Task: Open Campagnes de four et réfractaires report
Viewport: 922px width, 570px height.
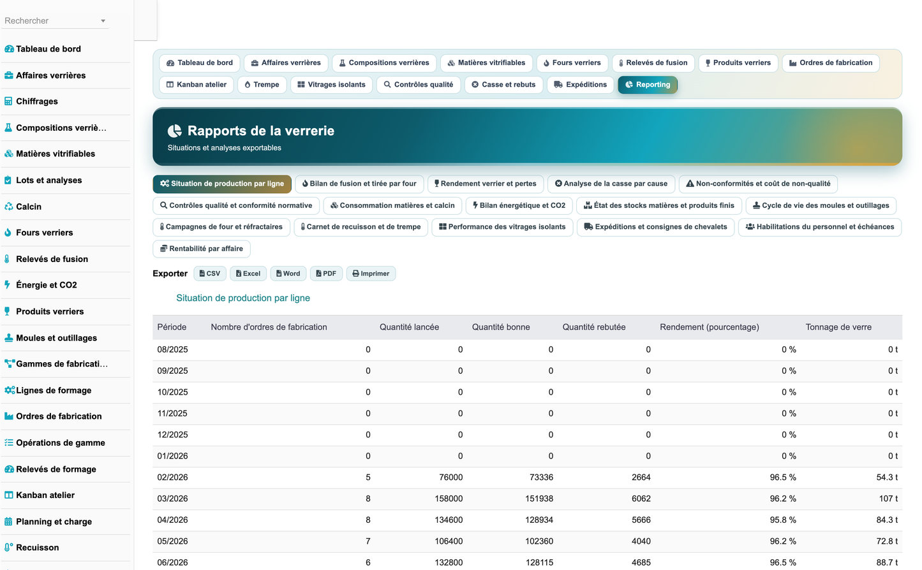Action: click(221, 227)
